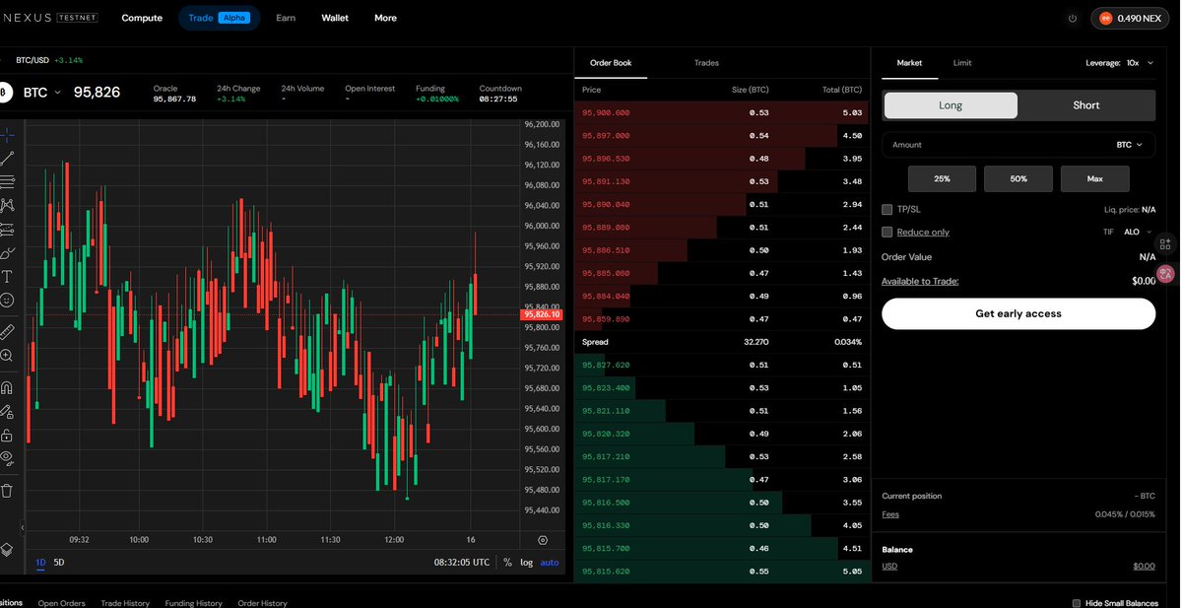Viewport: 1182px width, 608px height.
Task: Check Hide Small Balances
Action: click(1076, 603)
